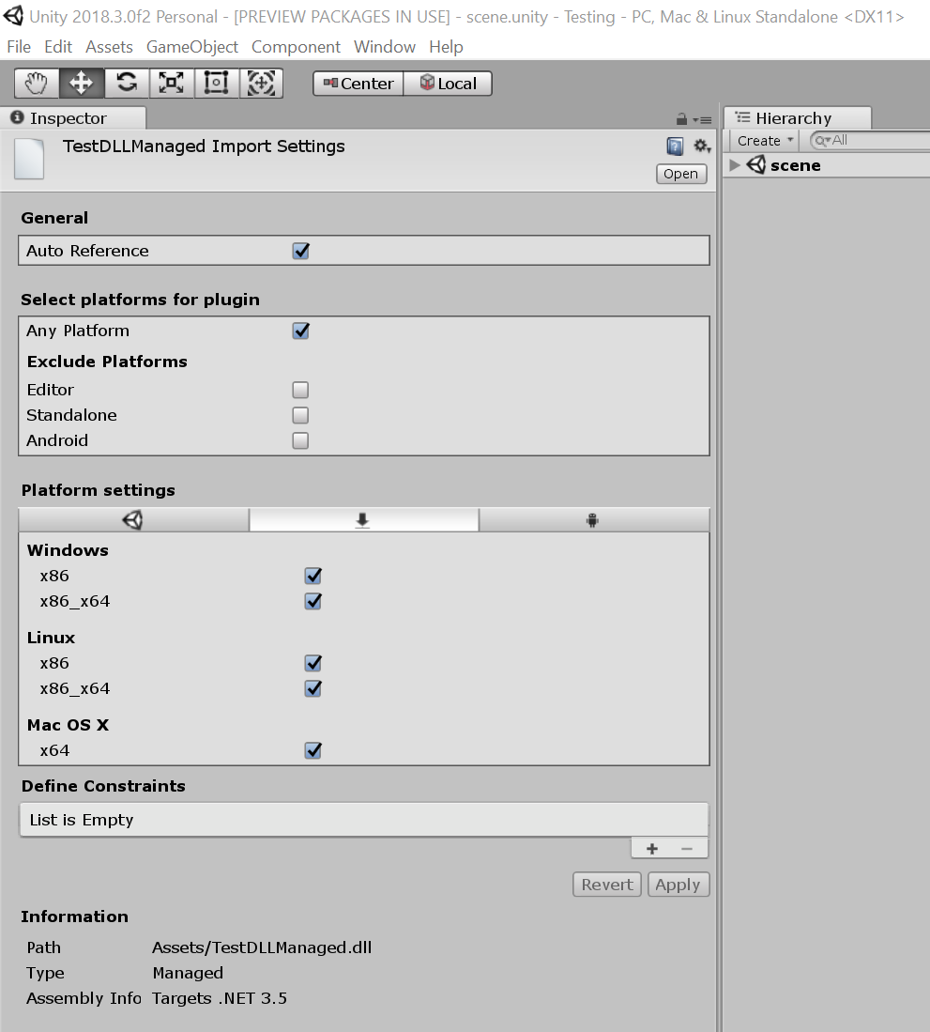
Task: Select the Rect Transform tool
Action: click(x=216, y=84)
